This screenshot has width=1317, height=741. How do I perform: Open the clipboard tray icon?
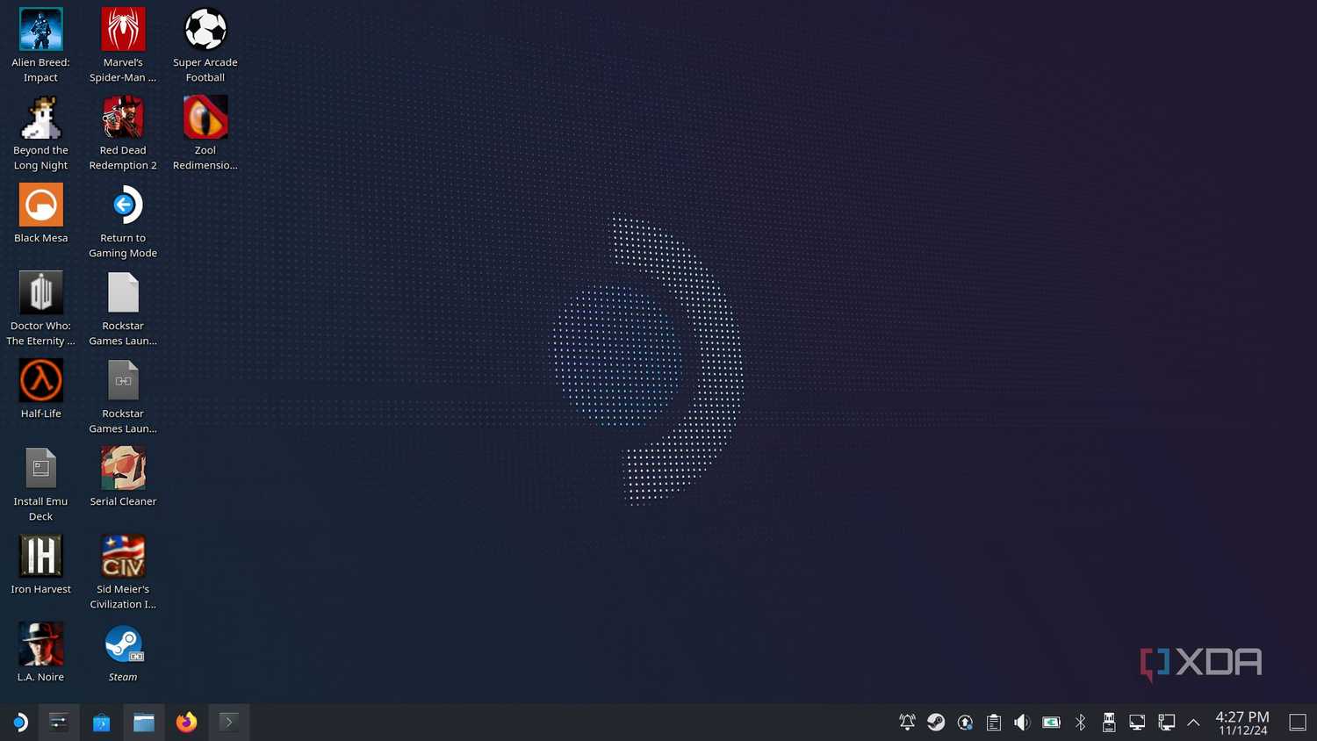[994, 722]
